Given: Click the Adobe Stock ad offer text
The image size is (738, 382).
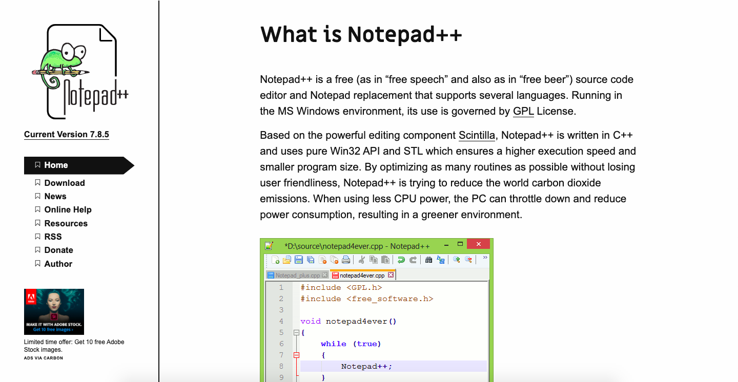Looking at the screenshot, I should [x=74, y=346].
